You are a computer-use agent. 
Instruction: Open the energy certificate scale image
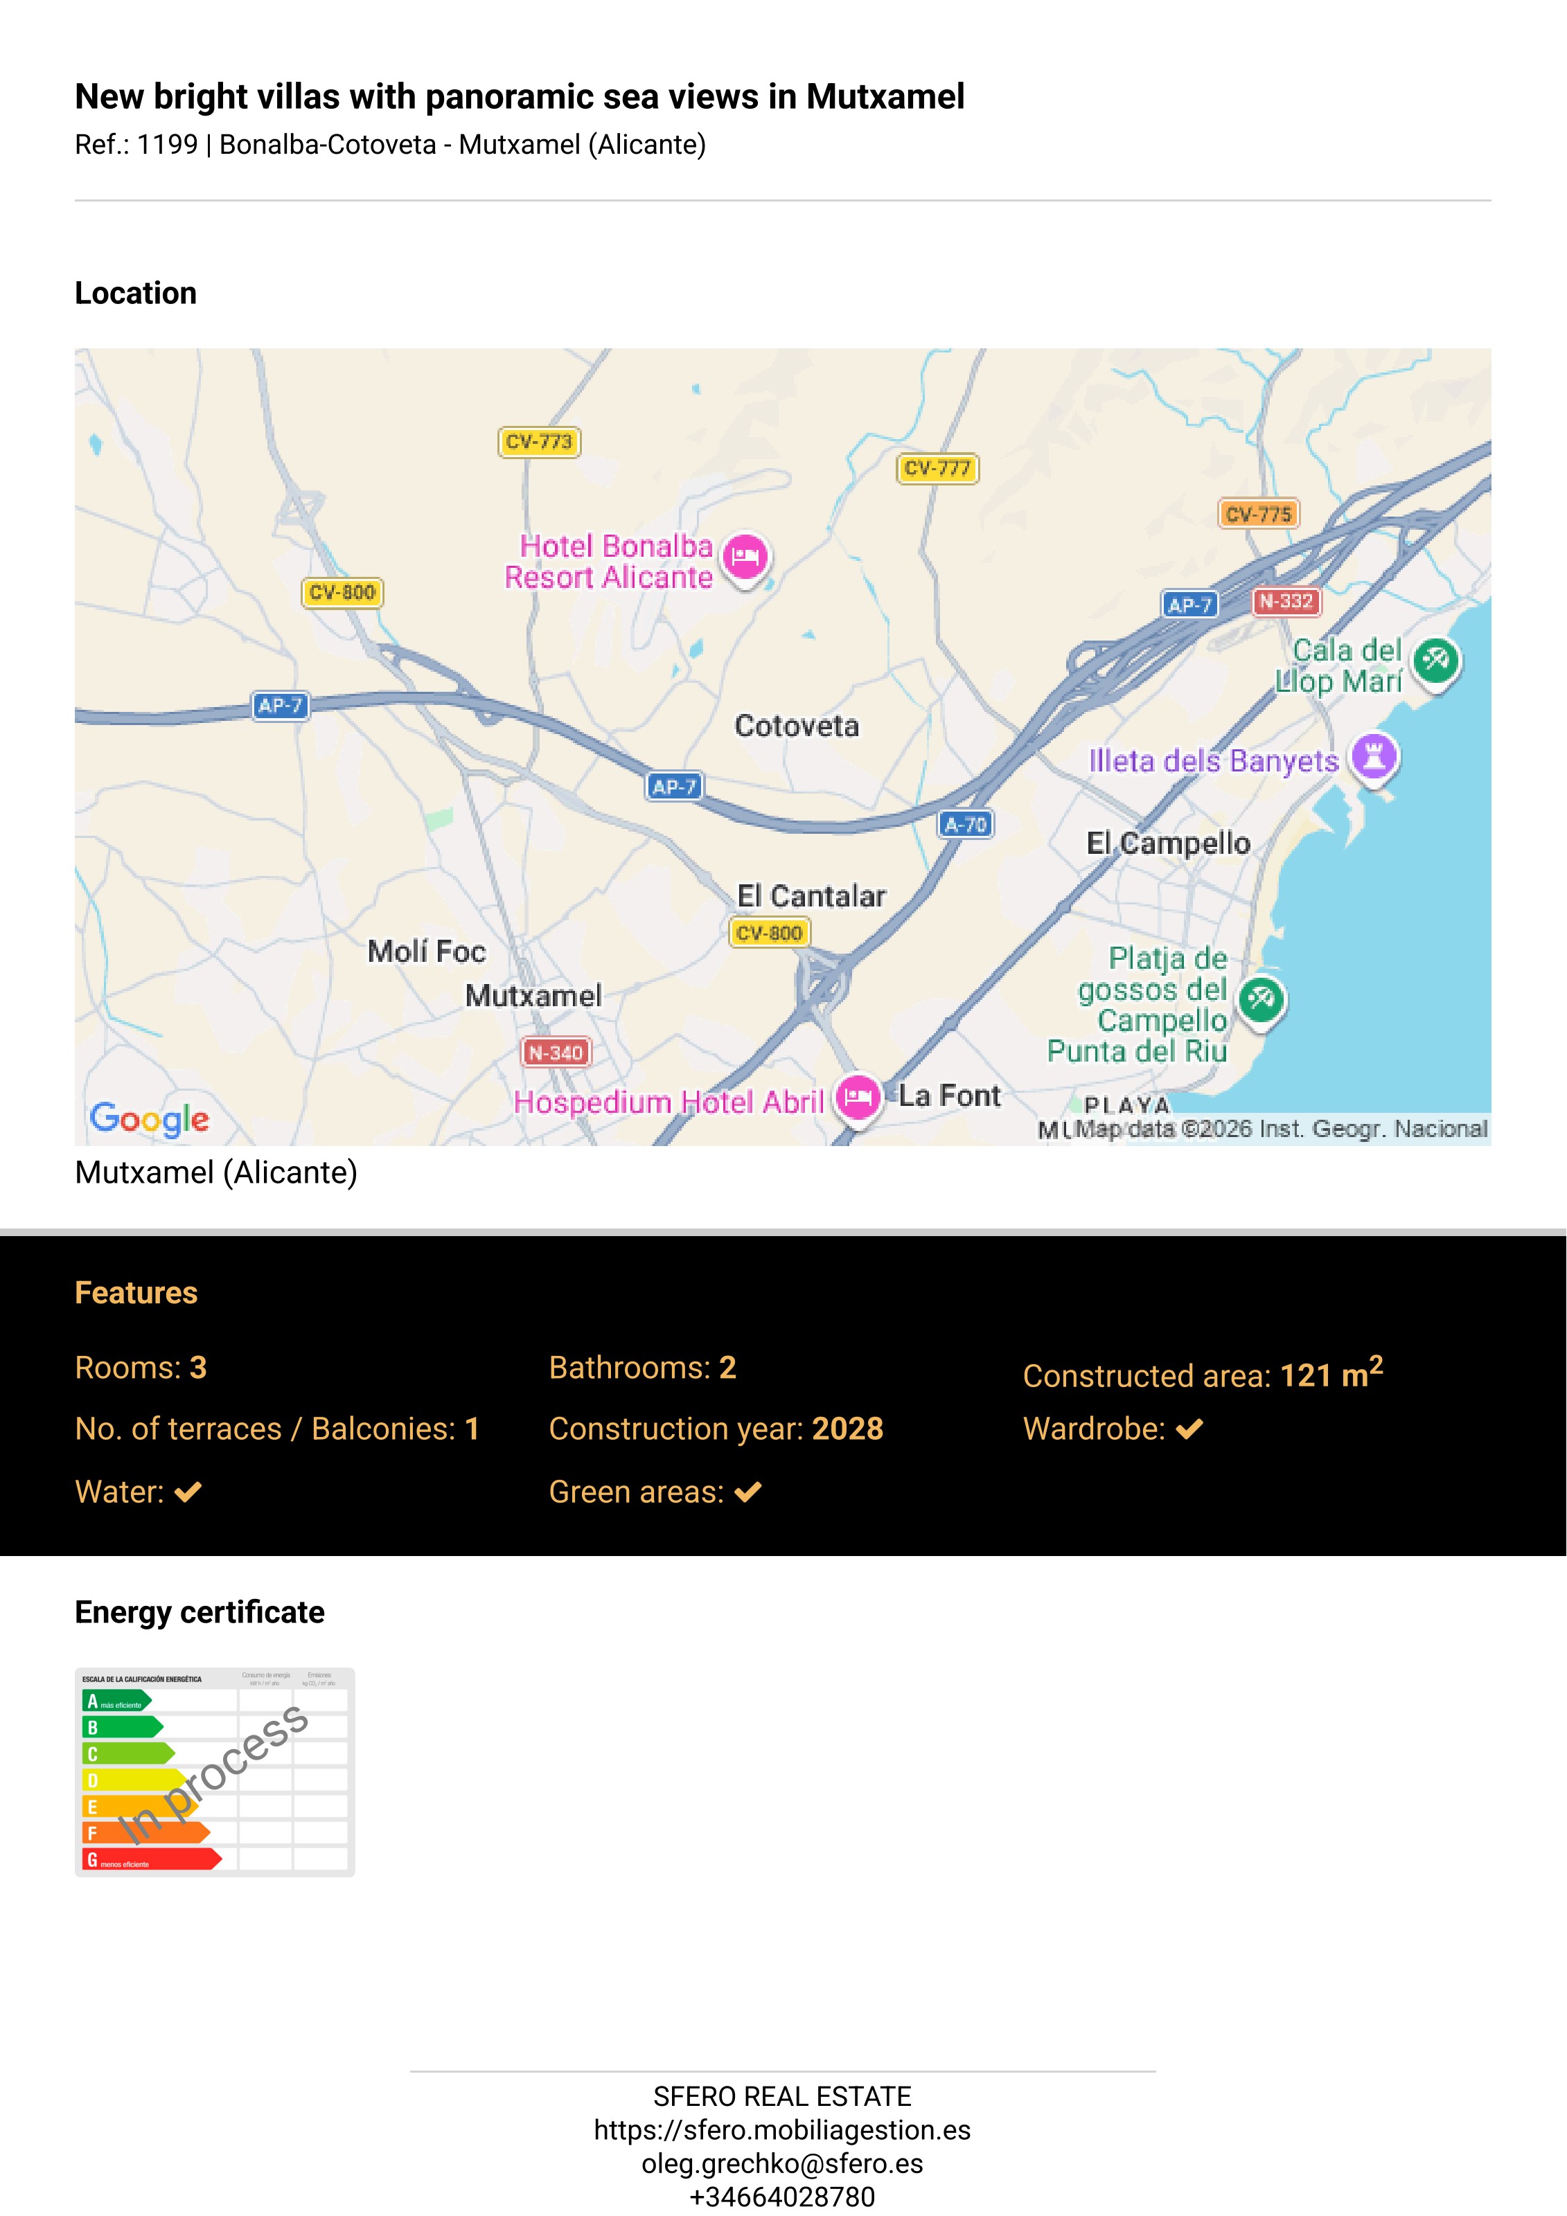tap(214, 1772)
